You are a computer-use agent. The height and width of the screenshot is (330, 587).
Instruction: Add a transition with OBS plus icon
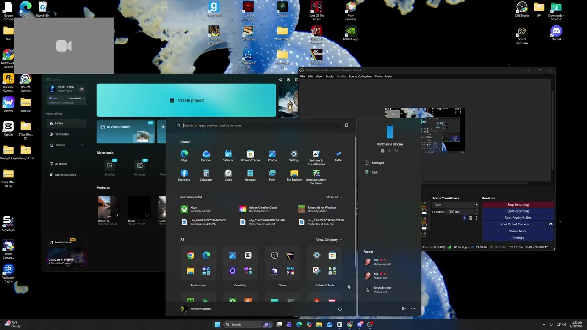465,218
